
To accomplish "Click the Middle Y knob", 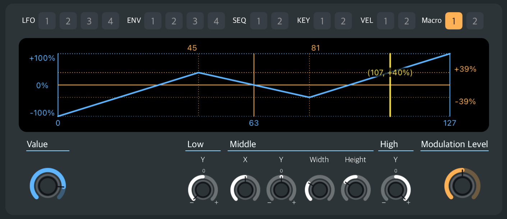I will click(281, 190).
